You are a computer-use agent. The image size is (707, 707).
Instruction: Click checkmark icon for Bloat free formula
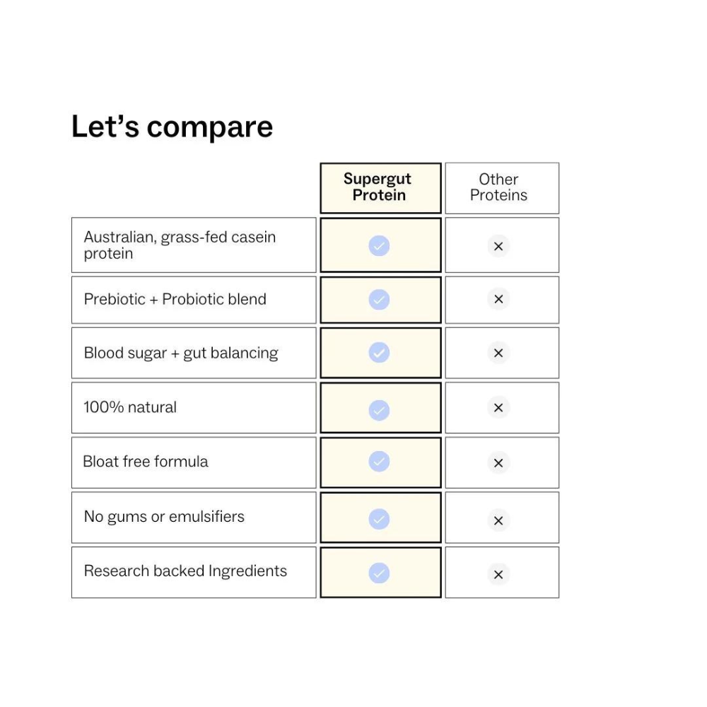(x=379, y=462)
